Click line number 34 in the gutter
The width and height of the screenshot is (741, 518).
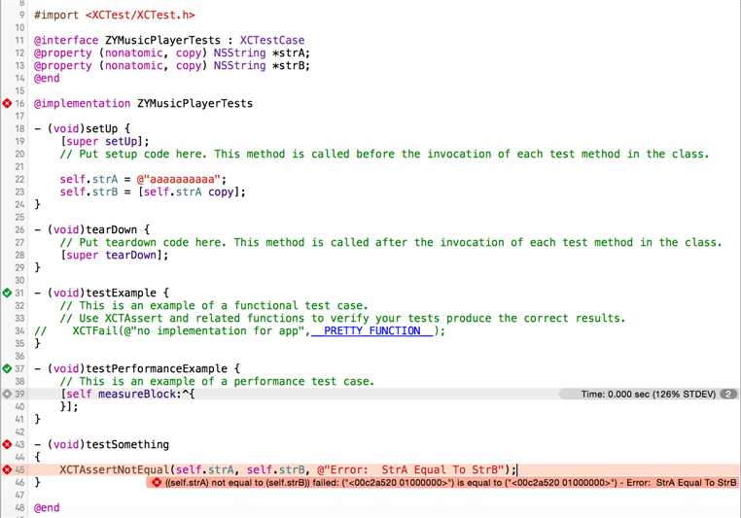(19, 330)
